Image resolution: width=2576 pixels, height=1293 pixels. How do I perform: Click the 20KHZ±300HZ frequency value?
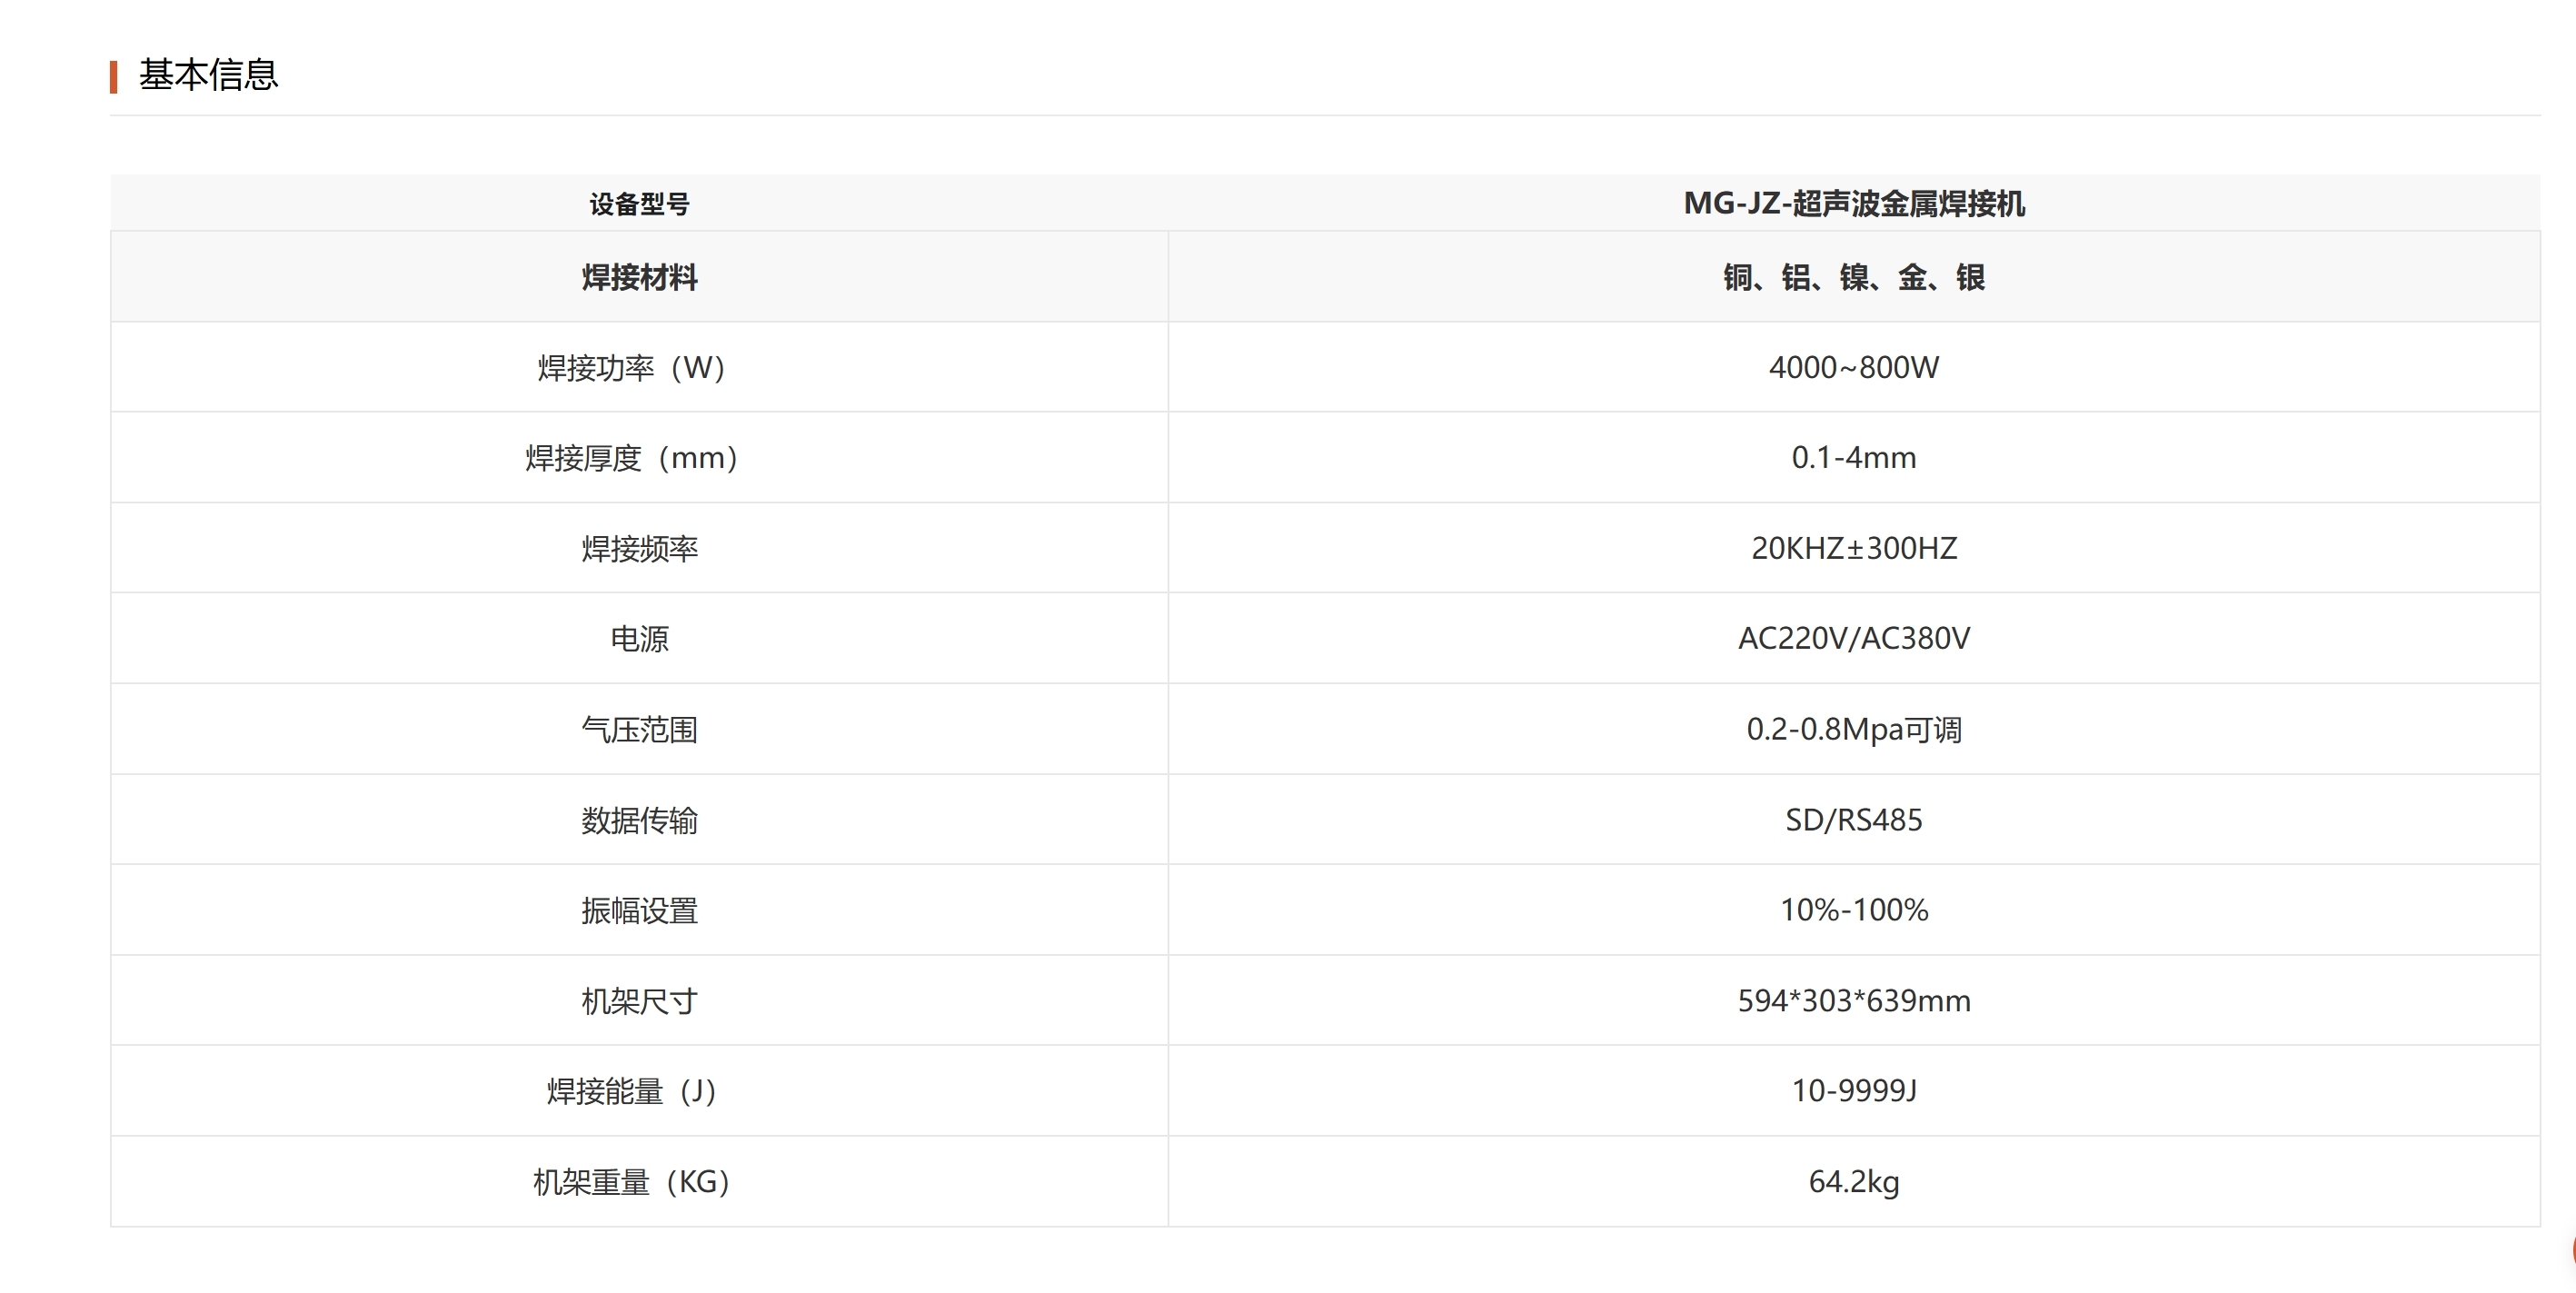coord(1853,548)
